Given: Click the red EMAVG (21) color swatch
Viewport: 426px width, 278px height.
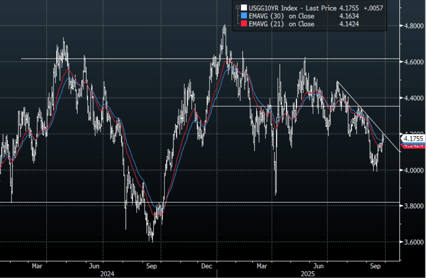Looking at the screenshot, I should pyautogui.click(x=244, y=24).
